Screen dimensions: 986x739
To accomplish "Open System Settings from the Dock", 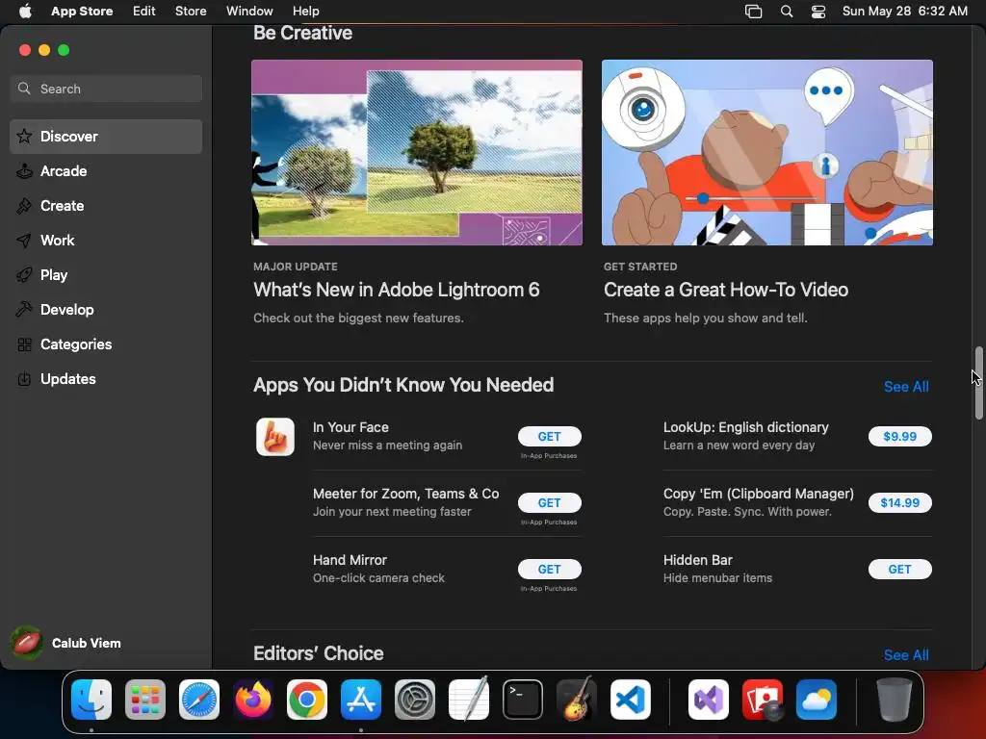I will [x=415, y=700].
